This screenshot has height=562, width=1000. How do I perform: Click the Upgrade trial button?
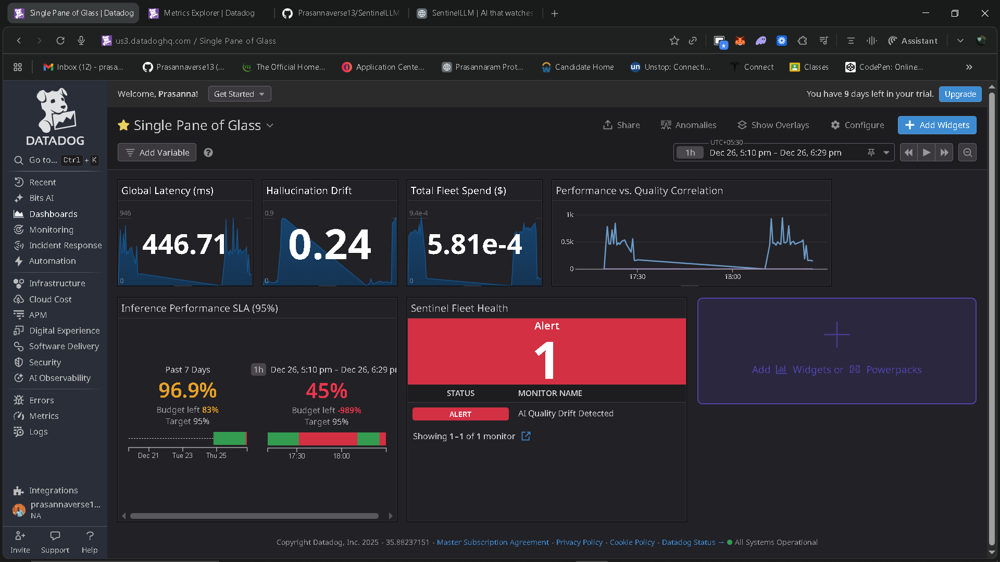coord(960,94)
